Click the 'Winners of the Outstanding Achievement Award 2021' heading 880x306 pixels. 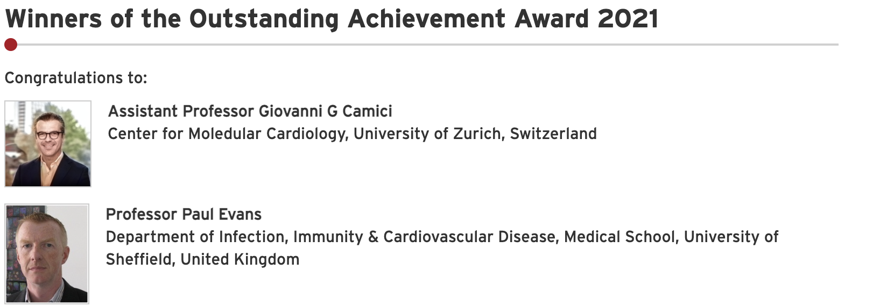click(x=332, y=19)
